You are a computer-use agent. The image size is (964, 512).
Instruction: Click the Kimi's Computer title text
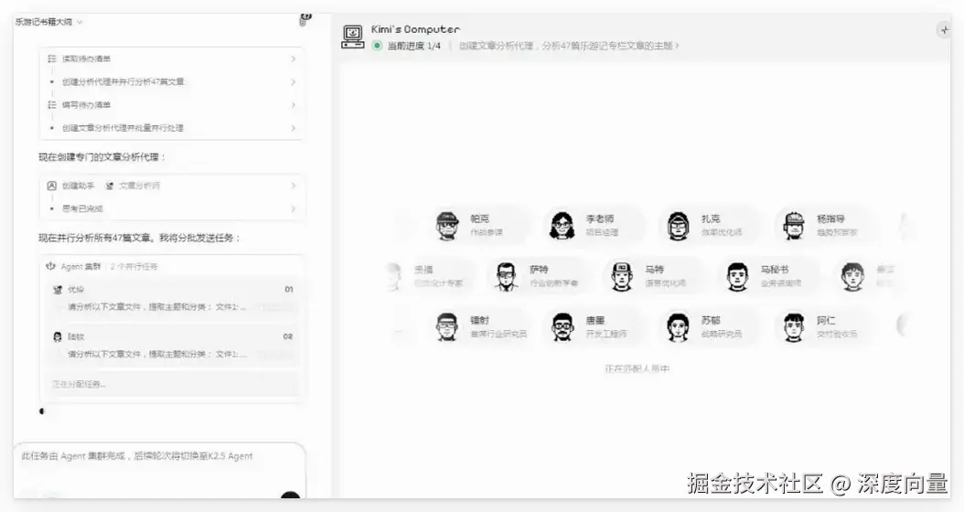[415, 29]
